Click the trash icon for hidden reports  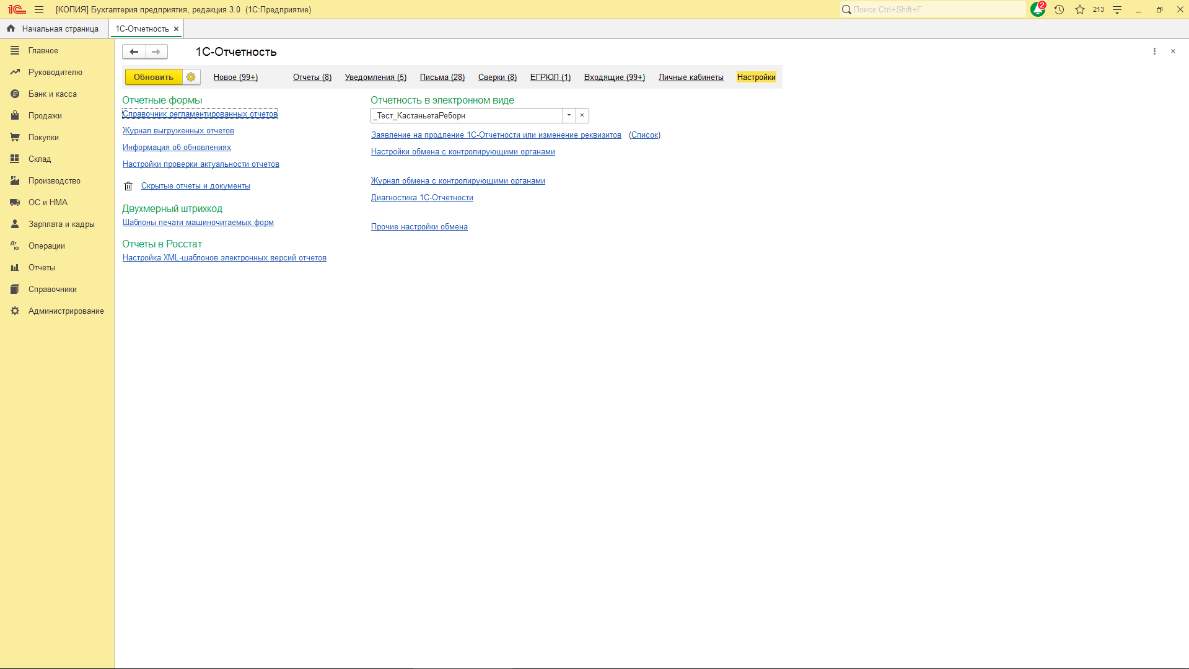coord(128,185)
